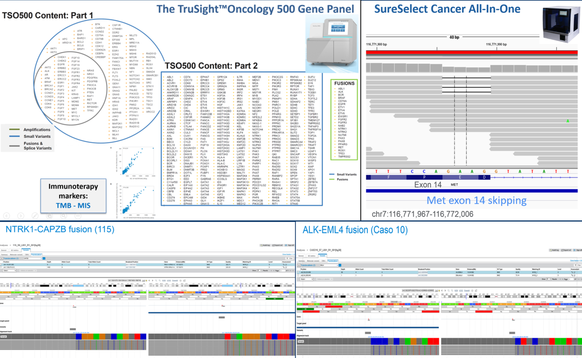
Task: Click edit icon in first NTRK1-CAPZB assessment row
Action: point(286,264)
